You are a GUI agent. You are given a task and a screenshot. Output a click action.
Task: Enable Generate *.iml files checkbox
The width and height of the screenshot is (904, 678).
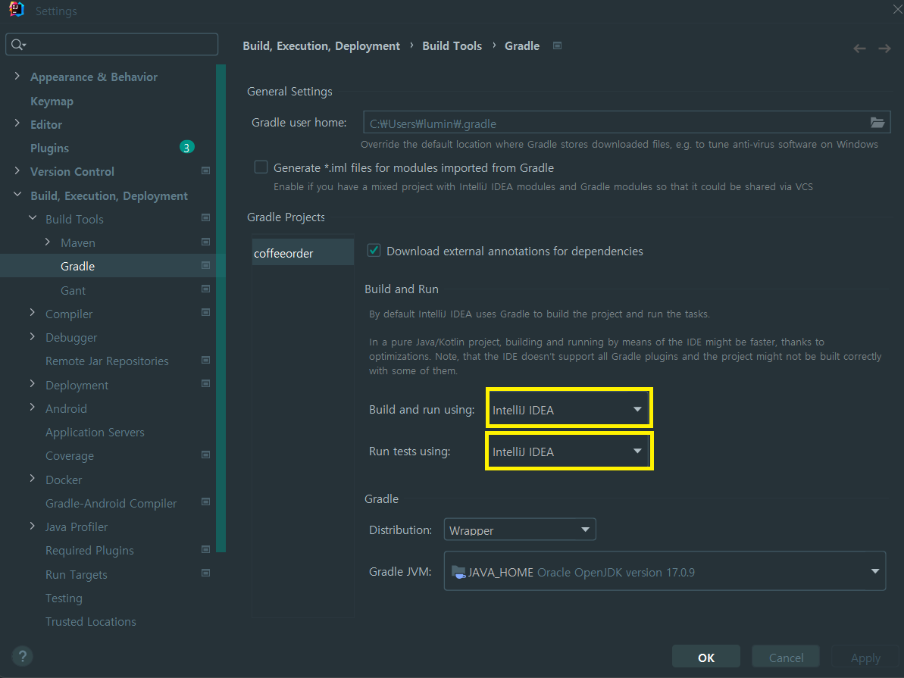pyautogui.click(x=261, y=167)
